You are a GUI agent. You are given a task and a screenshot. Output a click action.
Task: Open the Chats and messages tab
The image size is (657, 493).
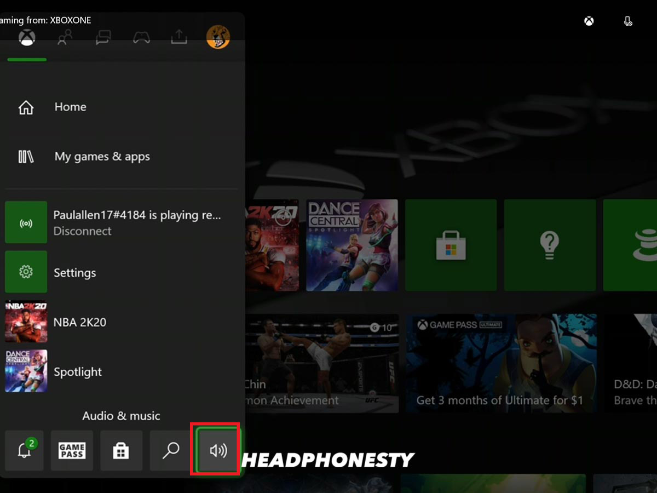(103, 38)
